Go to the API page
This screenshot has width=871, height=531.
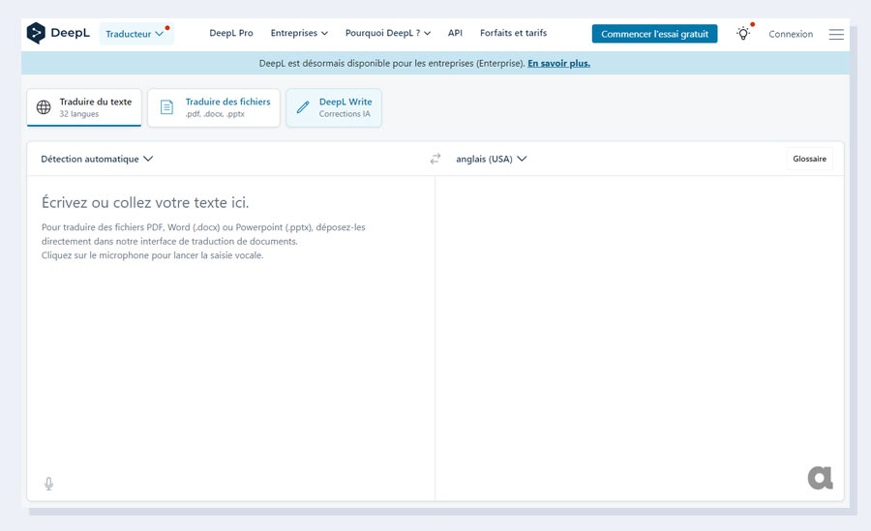tap(455, 33)
